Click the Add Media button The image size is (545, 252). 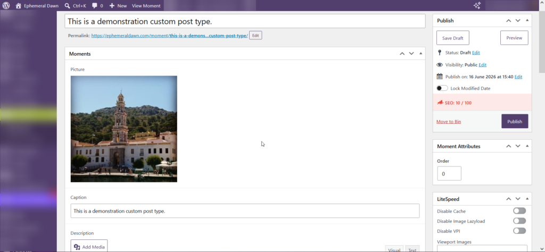click(89, 247)
